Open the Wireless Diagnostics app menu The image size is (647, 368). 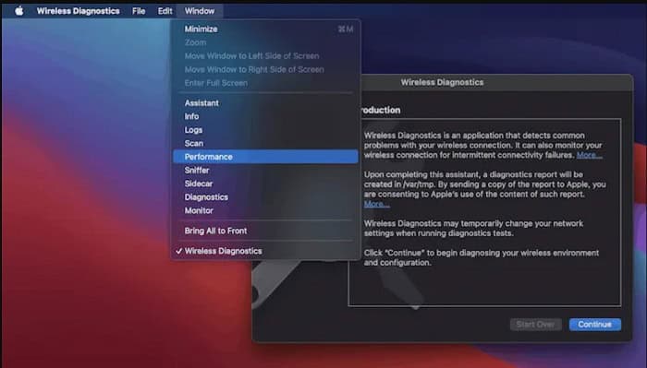(78, 11)
